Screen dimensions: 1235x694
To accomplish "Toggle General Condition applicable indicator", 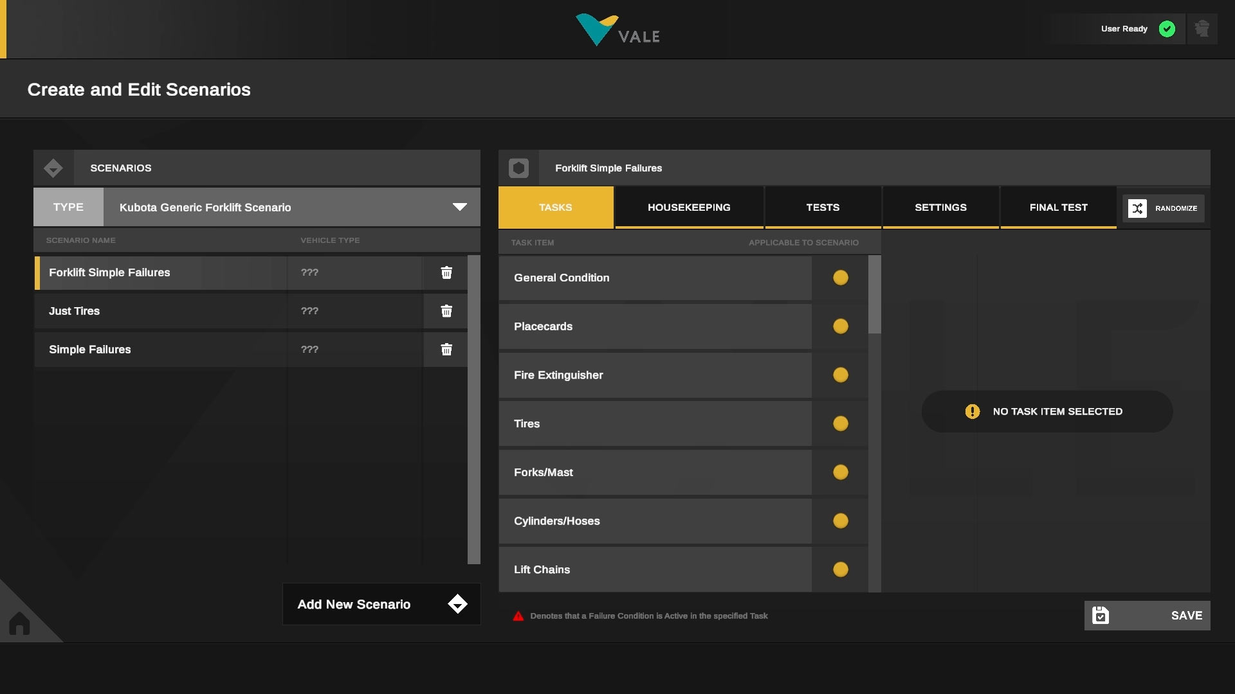I will [840, 278].
